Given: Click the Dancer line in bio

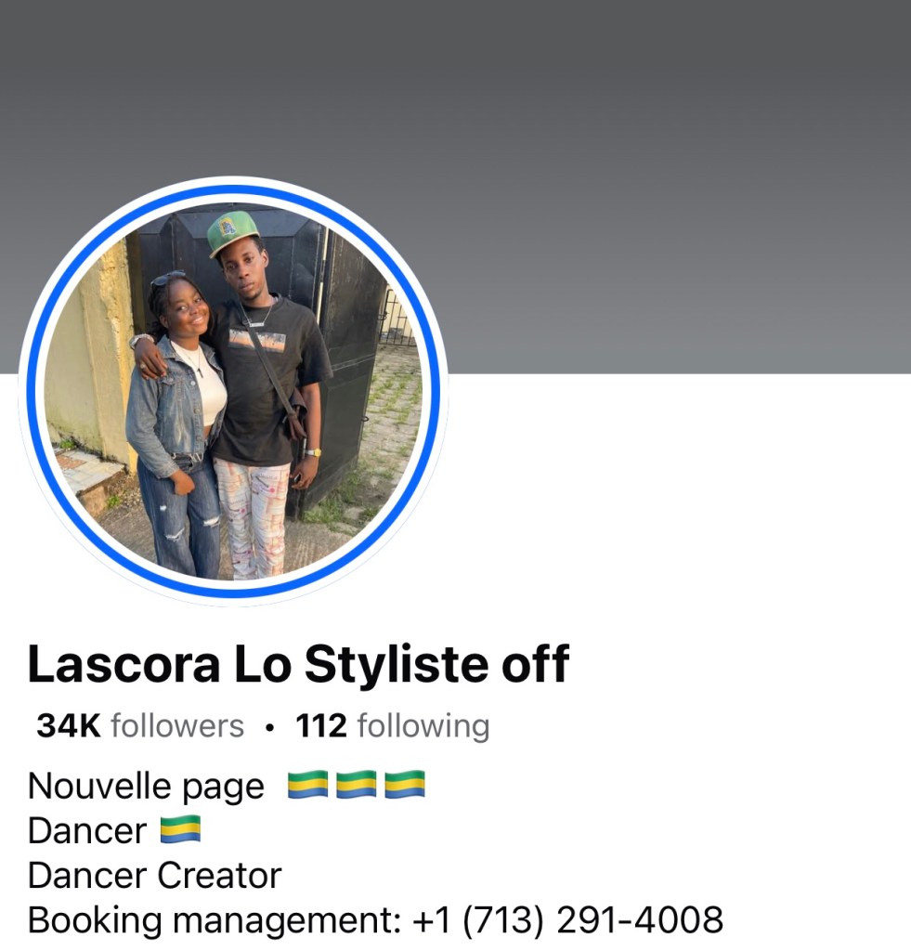Looking at the screenshot, I should [87, 830].
